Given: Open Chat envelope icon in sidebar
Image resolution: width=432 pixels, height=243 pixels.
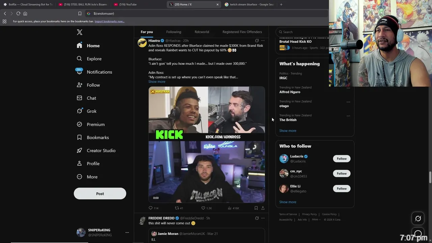Looking at the screenshot, I should [79, 98].
